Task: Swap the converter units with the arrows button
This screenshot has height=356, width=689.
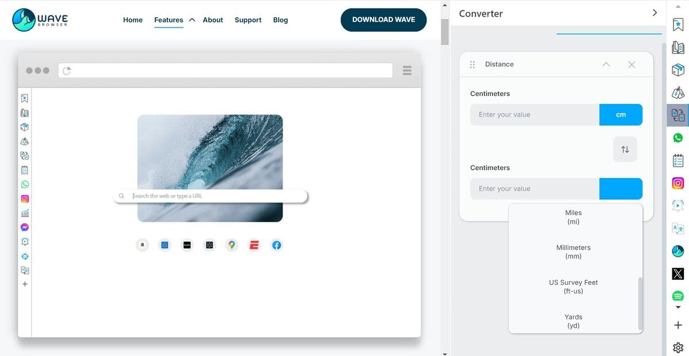Action: pyautogui.click(x=625, y=149)
